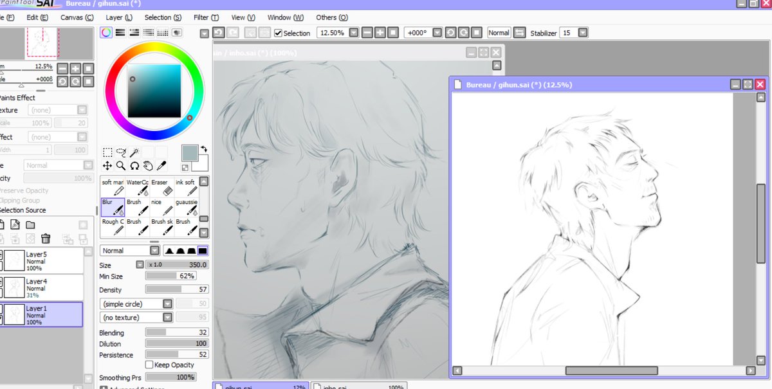Open the Window menu
The height and width of the screenshot is (389, 772).
tap(286, 17)
